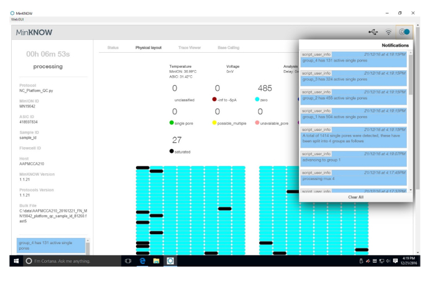Click the bulk file path text
The width and height of the screenshot is (435, 282).
click(53, 216)
